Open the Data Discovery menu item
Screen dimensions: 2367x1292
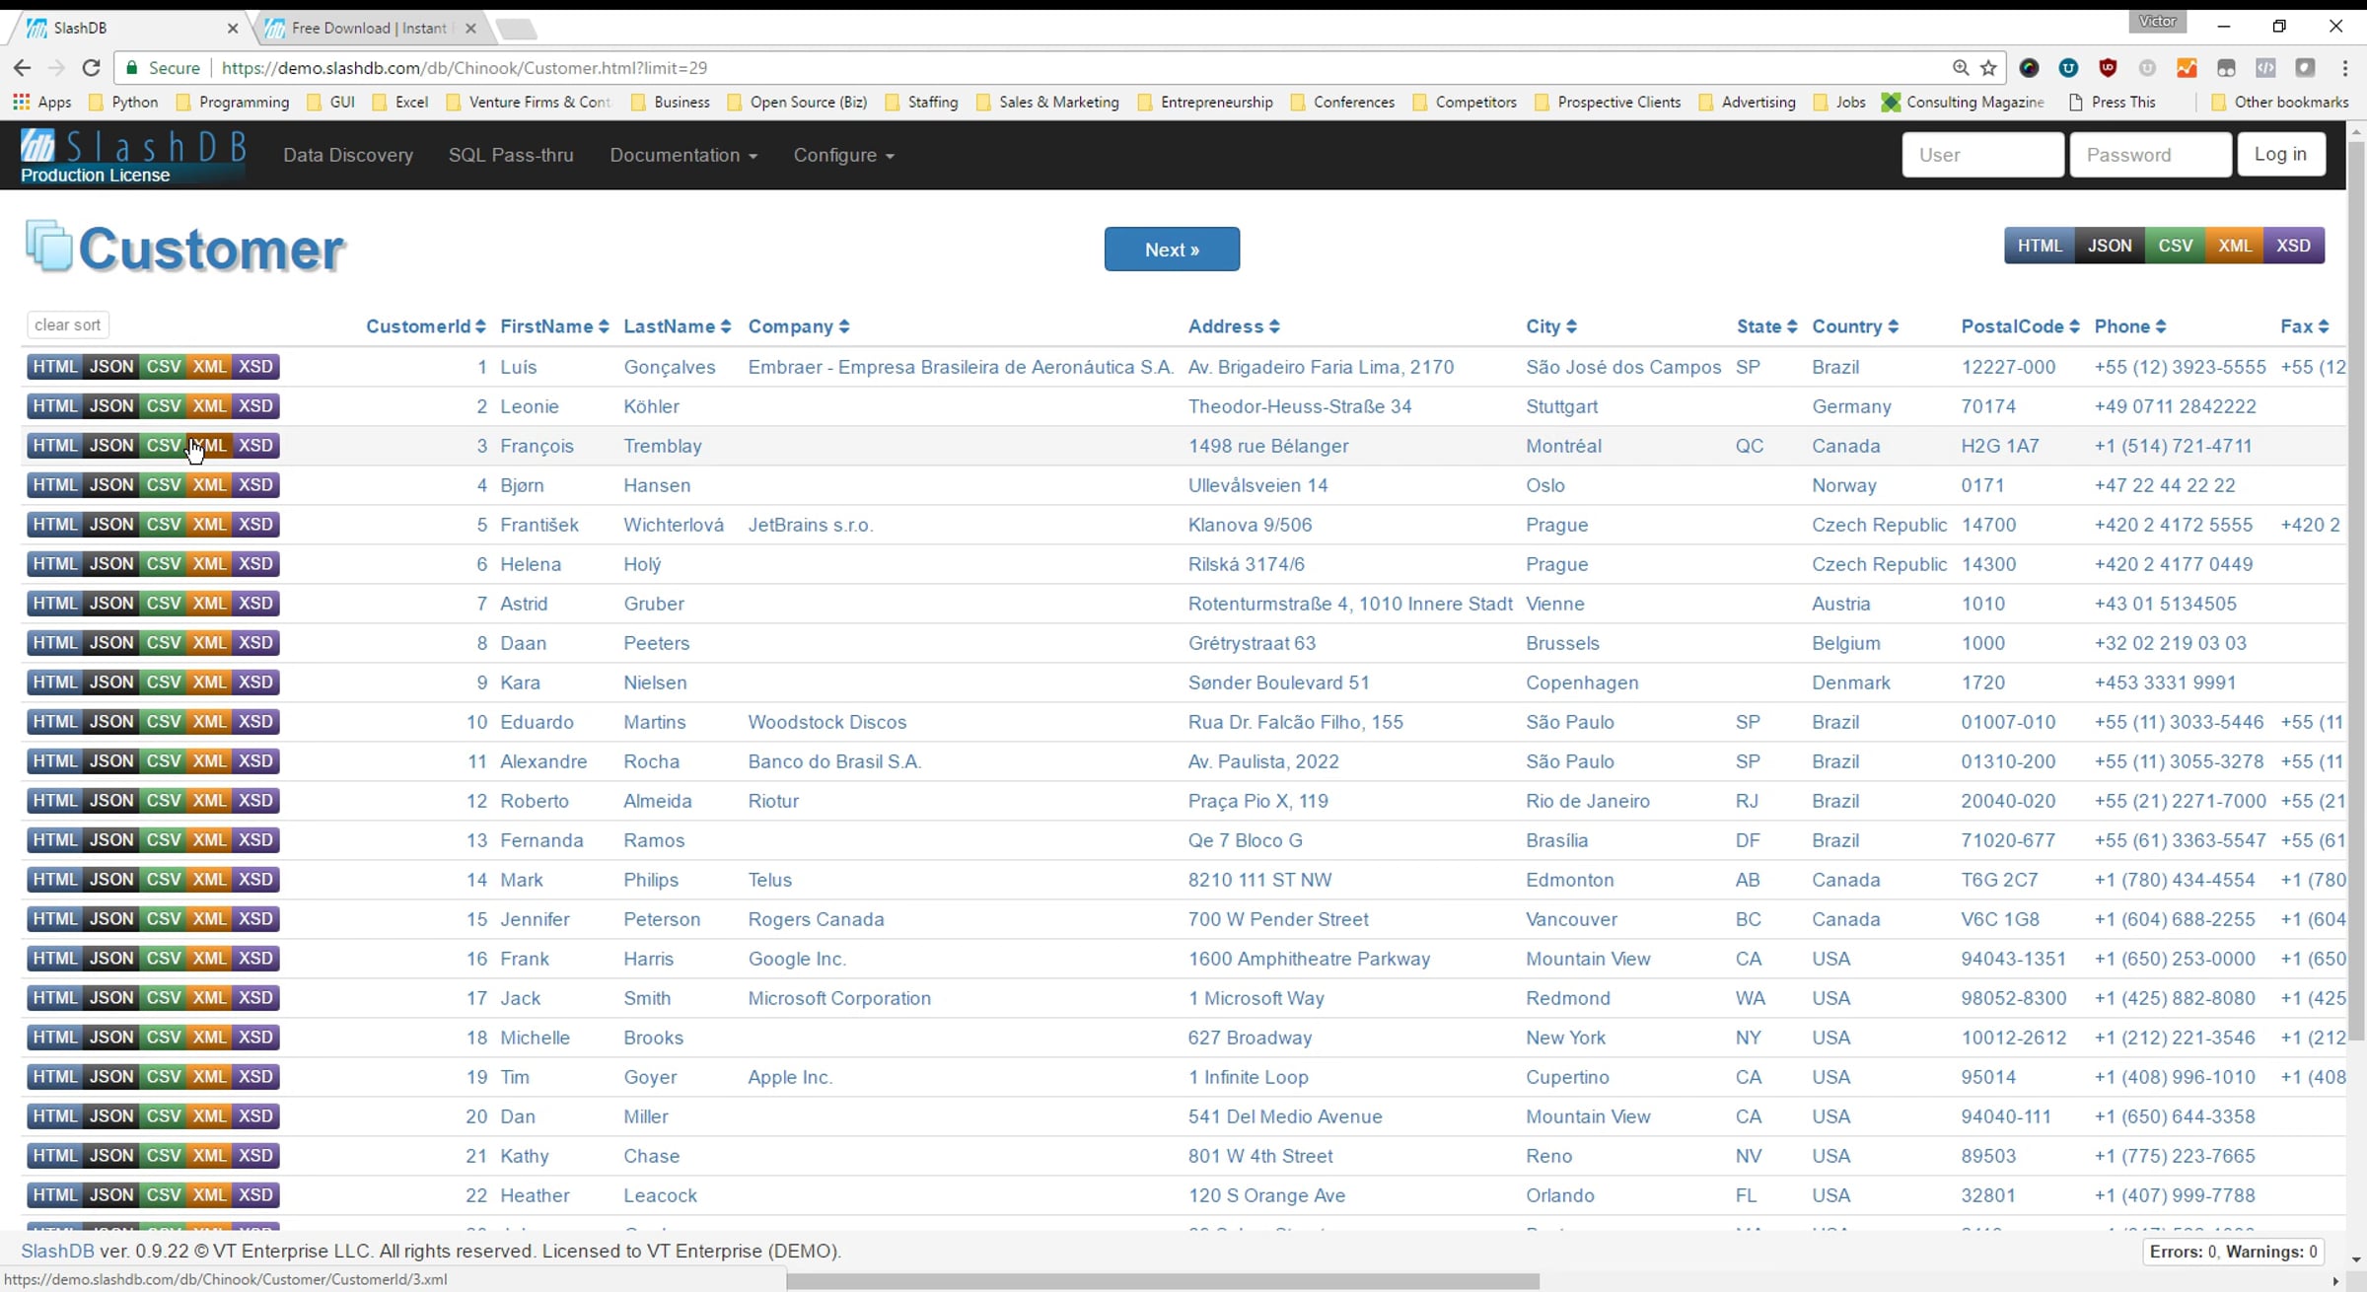click(348, 155)
